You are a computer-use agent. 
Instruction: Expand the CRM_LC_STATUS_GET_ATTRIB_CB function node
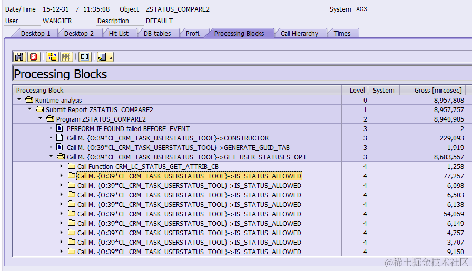(62, 166)
